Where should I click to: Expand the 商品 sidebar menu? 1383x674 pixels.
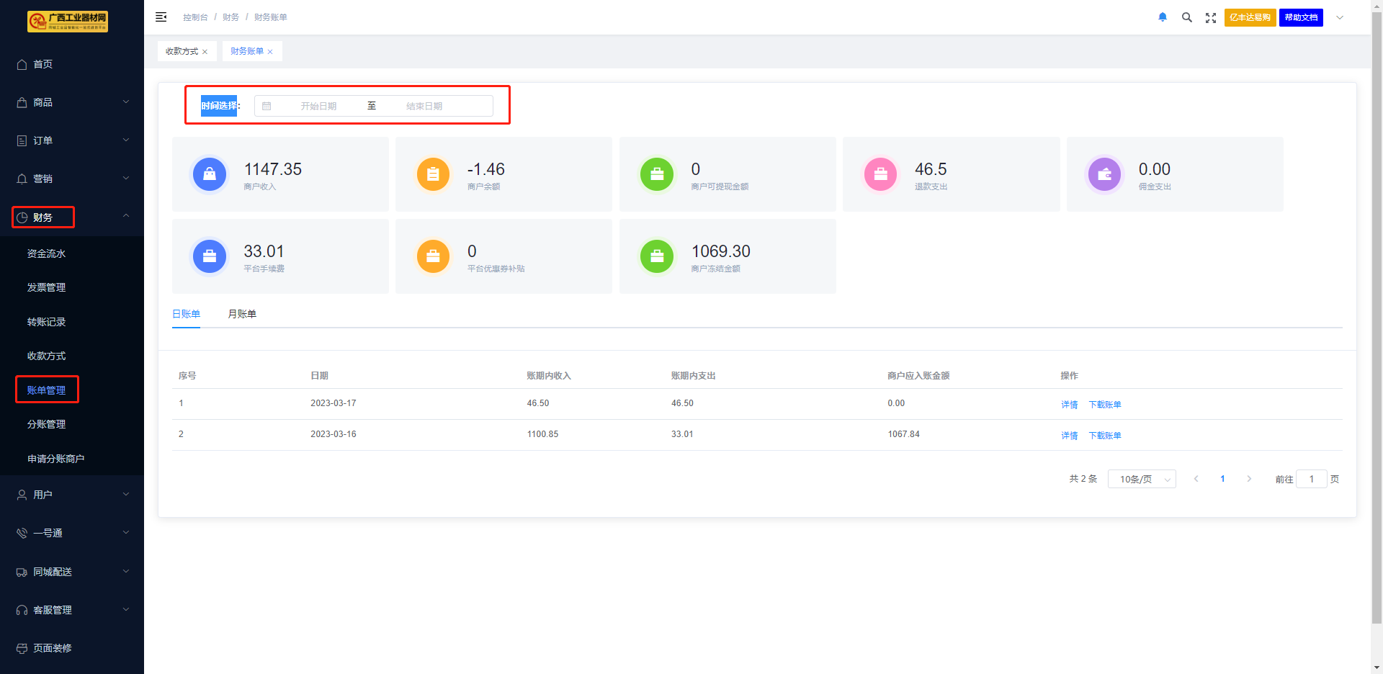[x=72, y=102]
